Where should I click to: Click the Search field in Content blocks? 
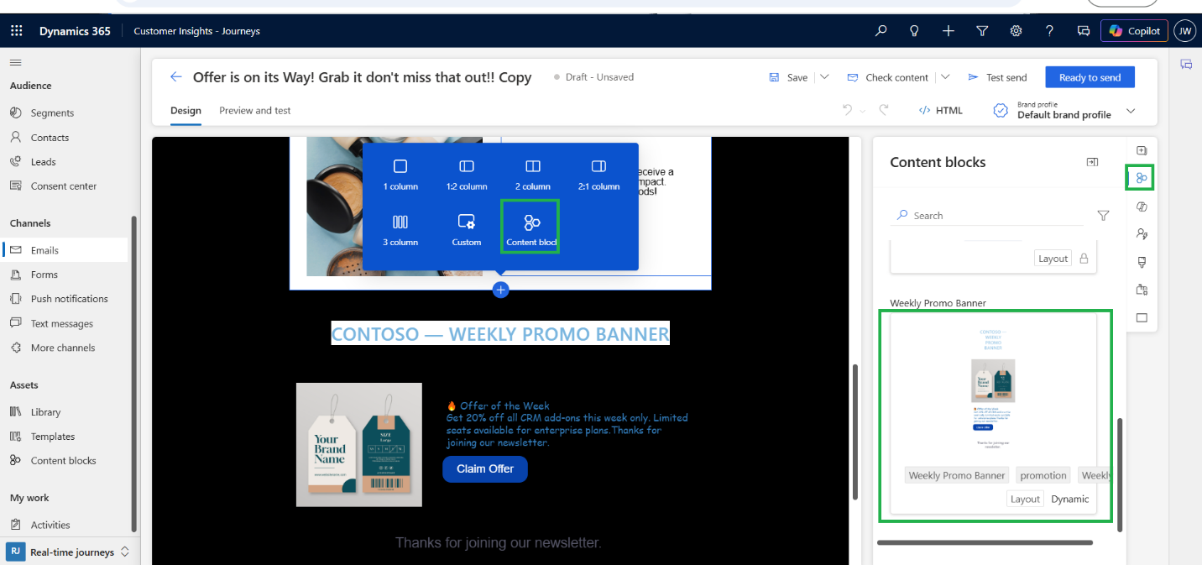coord(987,216)
